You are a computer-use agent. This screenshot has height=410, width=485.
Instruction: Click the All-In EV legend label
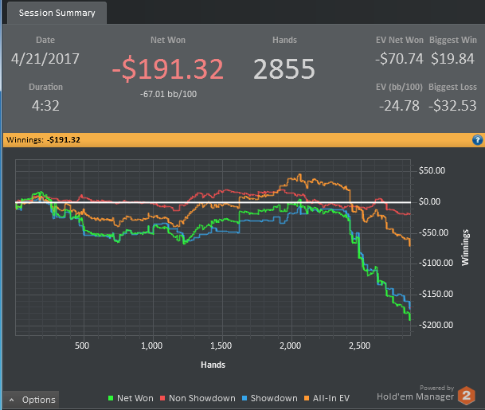pos(331,398)
